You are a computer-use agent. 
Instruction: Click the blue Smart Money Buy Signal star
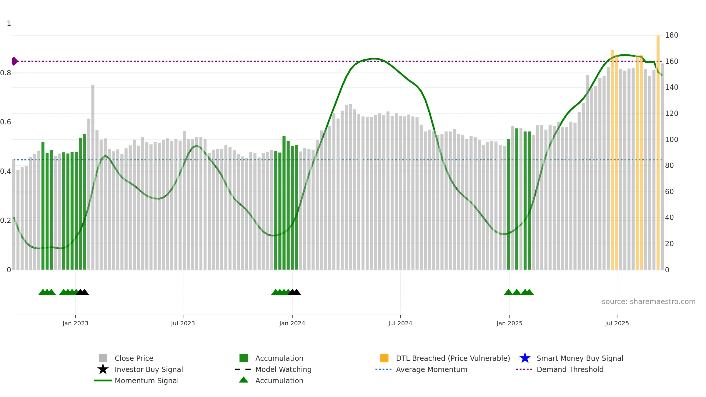click(x=525, y=358)
